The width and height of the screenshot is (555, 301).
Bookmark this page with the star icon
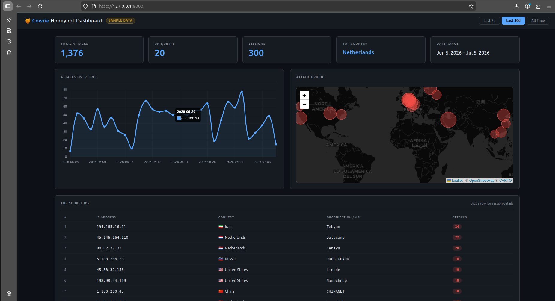pos(471,6)
